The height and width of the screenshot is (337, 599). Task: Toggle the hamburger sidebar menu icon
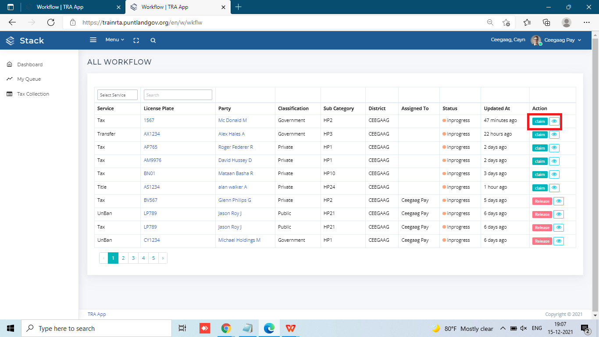click(x=93, y=40)
